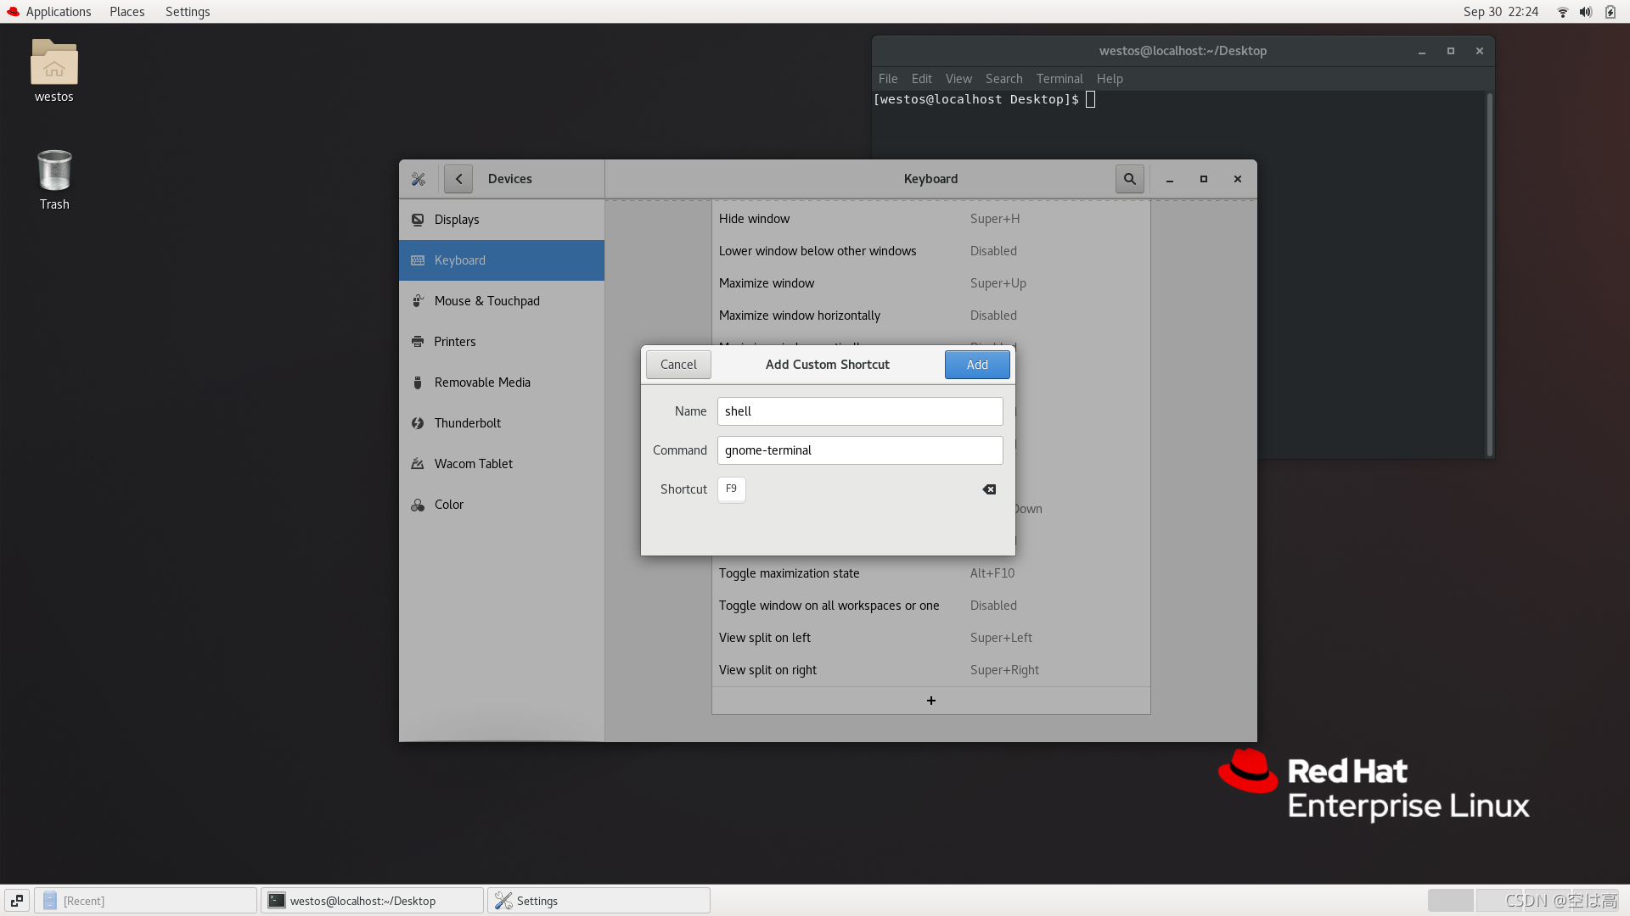Minimize the terminal window

(x=1421, y=51)
